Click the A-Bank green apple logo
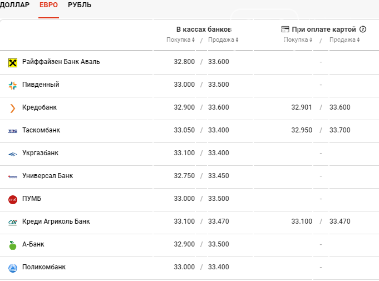The width and height of the screenshot is (379, 281). tap(13, 245)
